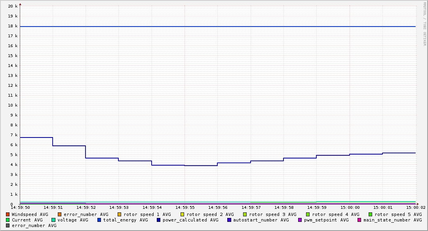This screenshot has height=231, width=428.
Task: Click the green Current AVG legend swatch
Action: 8,220
